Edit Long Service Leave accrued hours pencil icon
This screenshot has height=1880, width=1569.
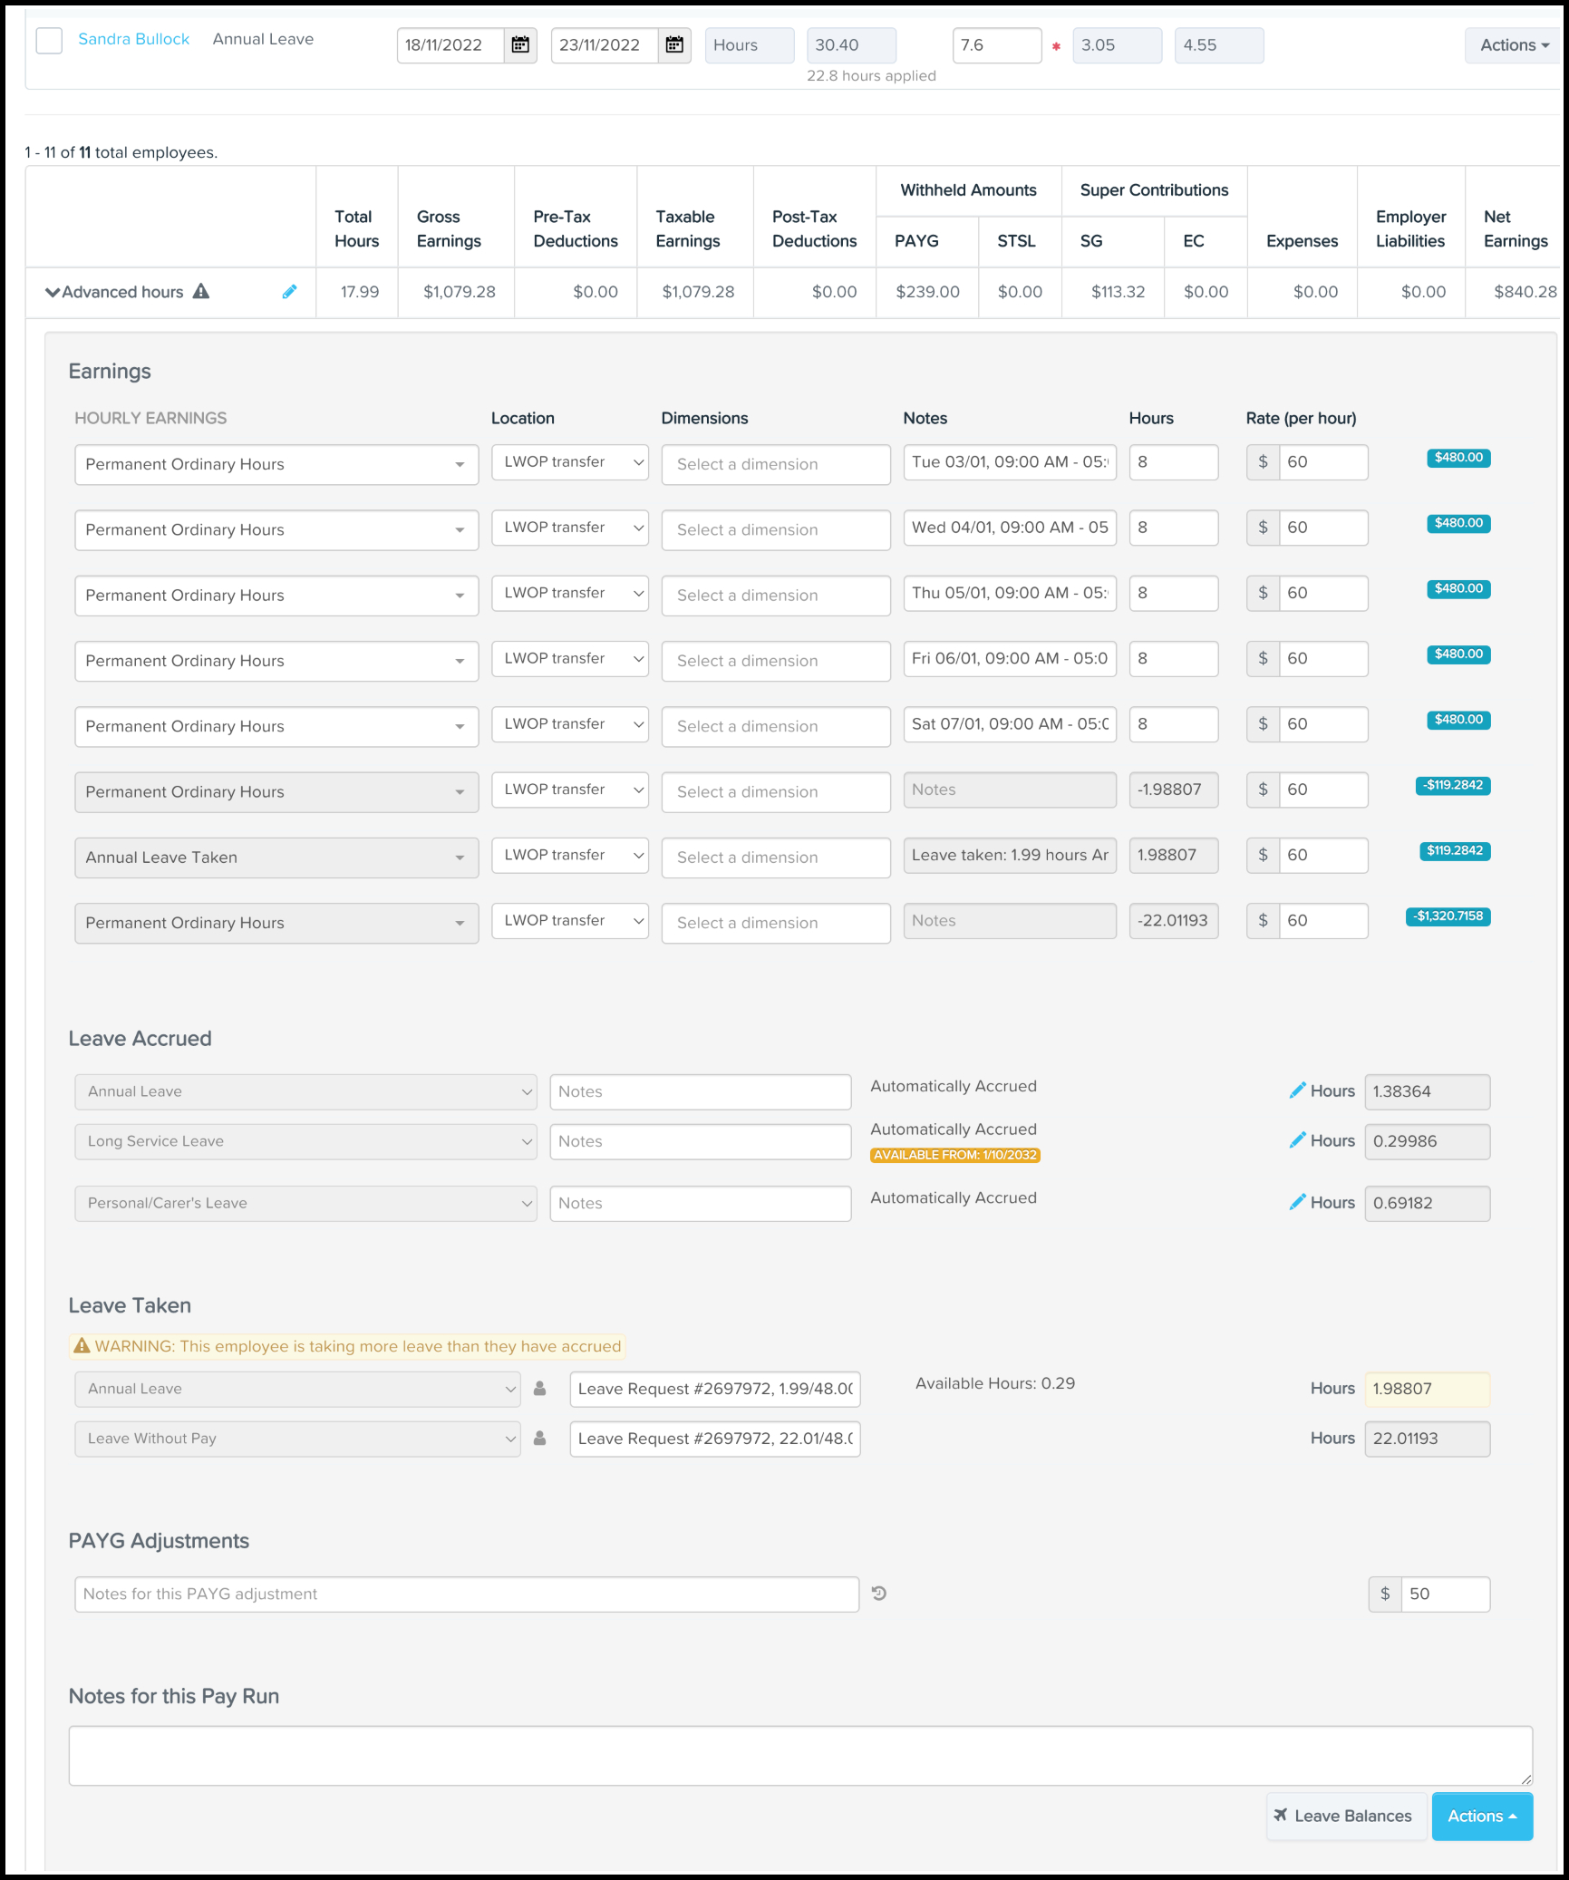[1297, 1140]
